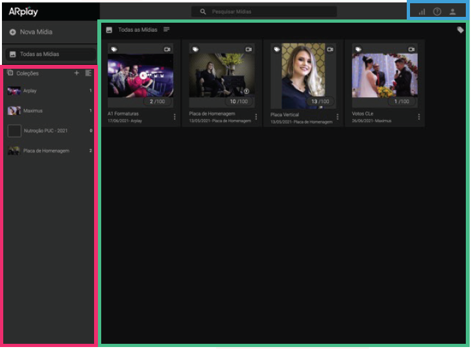Click the A1 Formaturas title text
The image size is (471, 349).
pos(123,114)
